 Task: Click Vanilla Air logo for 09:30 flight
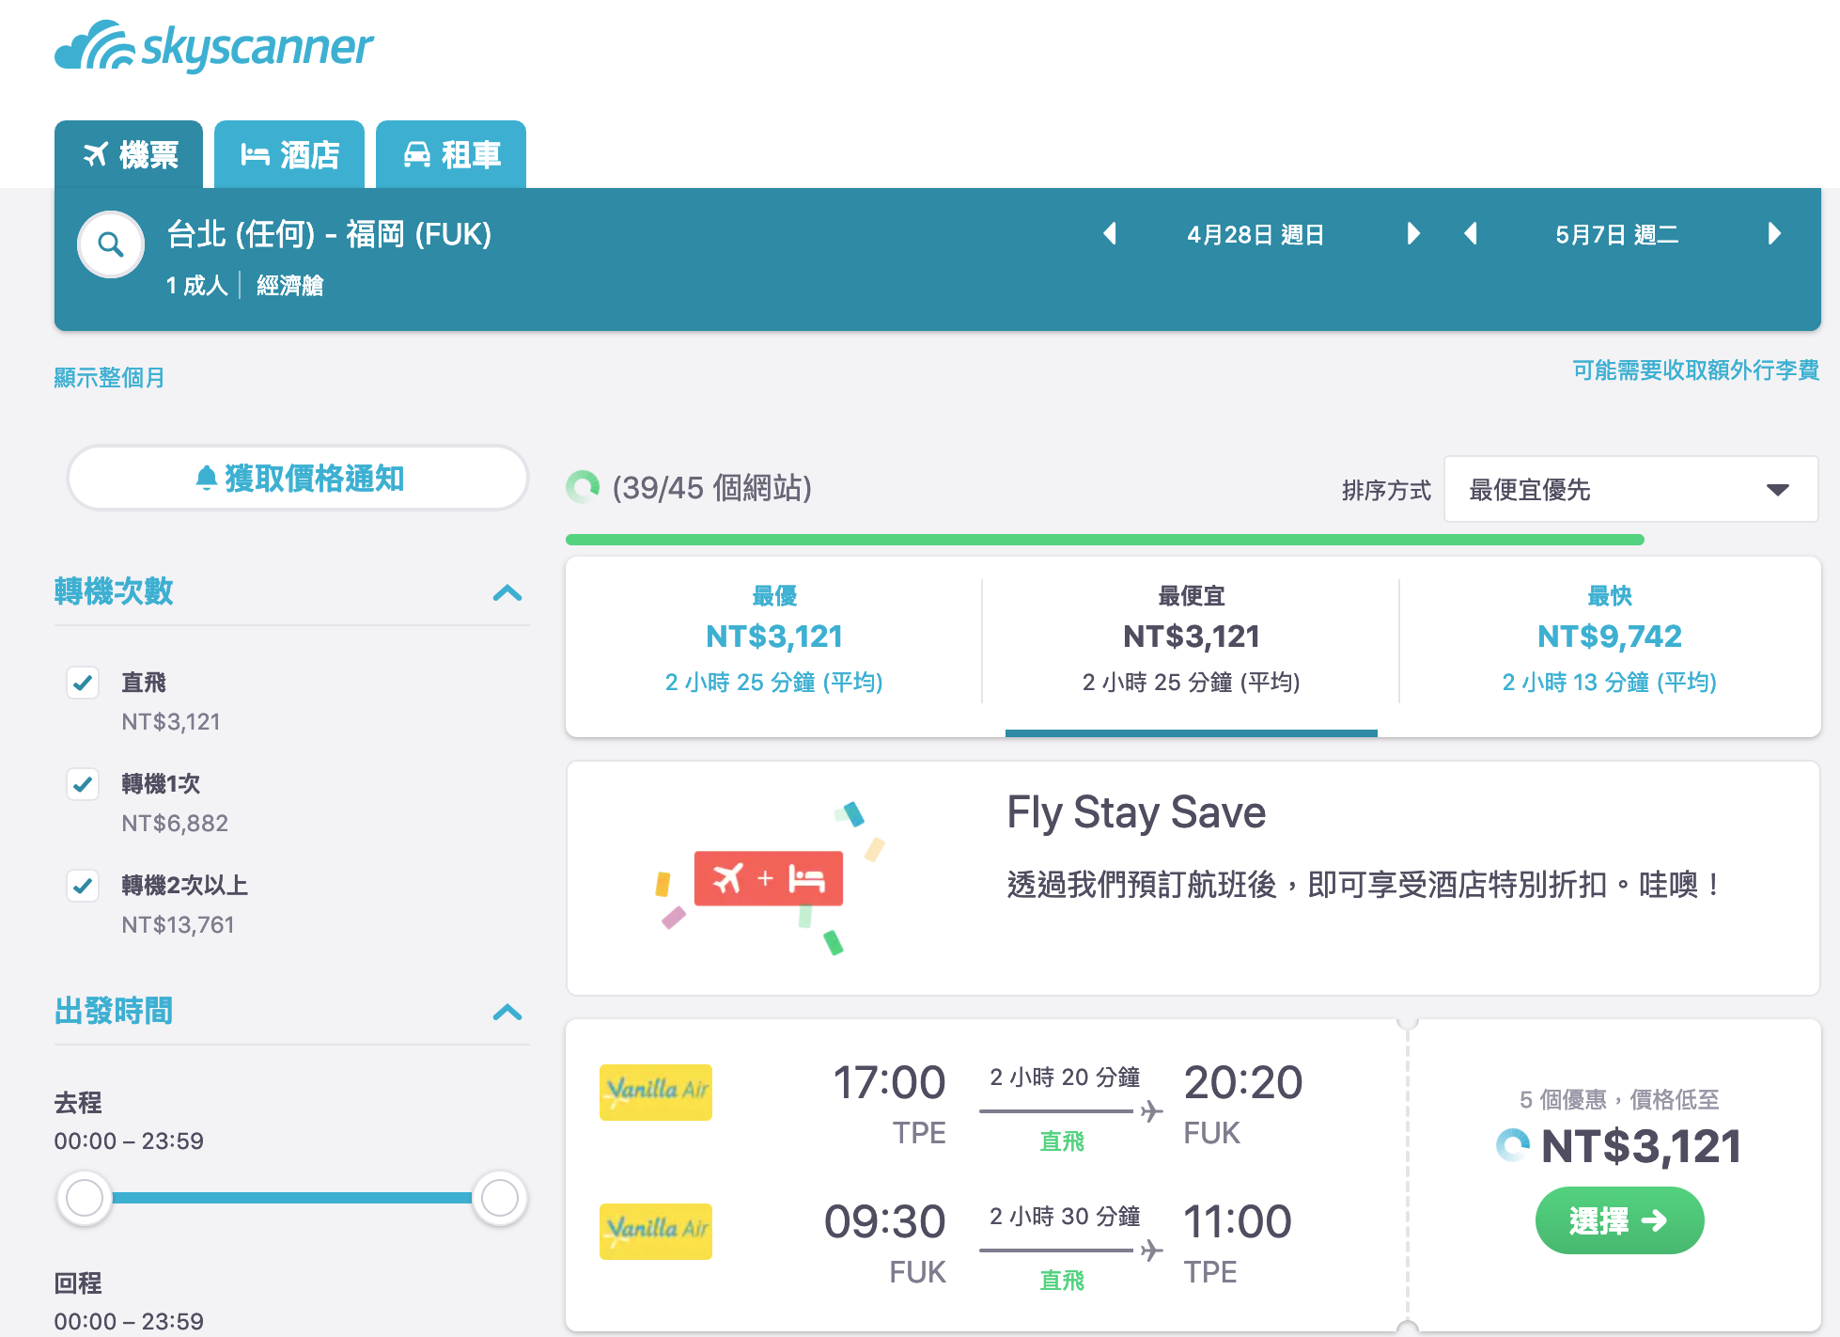[x=656, y=1232]
